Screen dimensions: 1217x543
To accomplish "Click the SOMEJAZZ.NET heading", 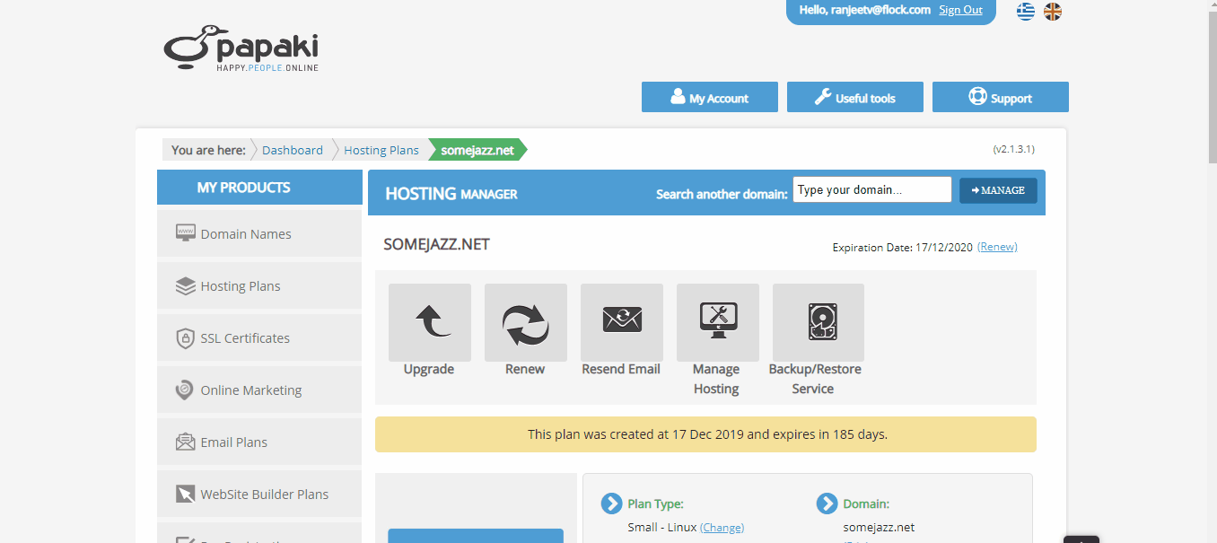I will [x=436, y=244].
